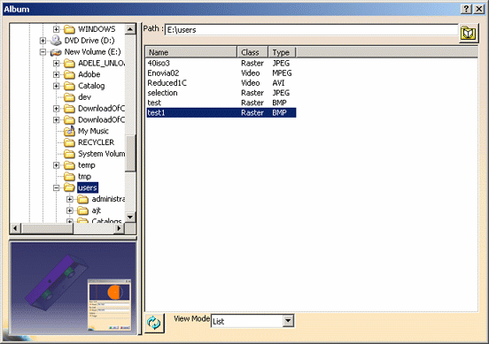Expand the Catalog folder node
Screen dimensions: 489x344
(56, 86)
